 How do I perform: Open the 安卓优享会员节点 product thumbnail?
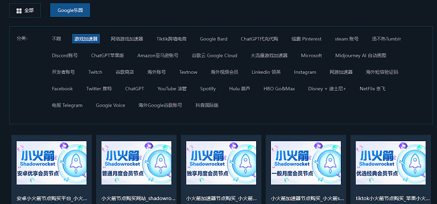(51, 162)
